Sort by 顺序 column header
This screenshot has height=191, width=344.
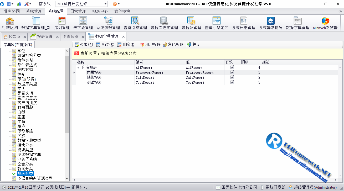pos(250,62)
